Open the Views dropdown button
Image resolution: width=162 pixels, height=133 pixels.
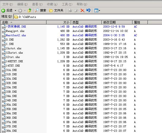click(97, 10)
